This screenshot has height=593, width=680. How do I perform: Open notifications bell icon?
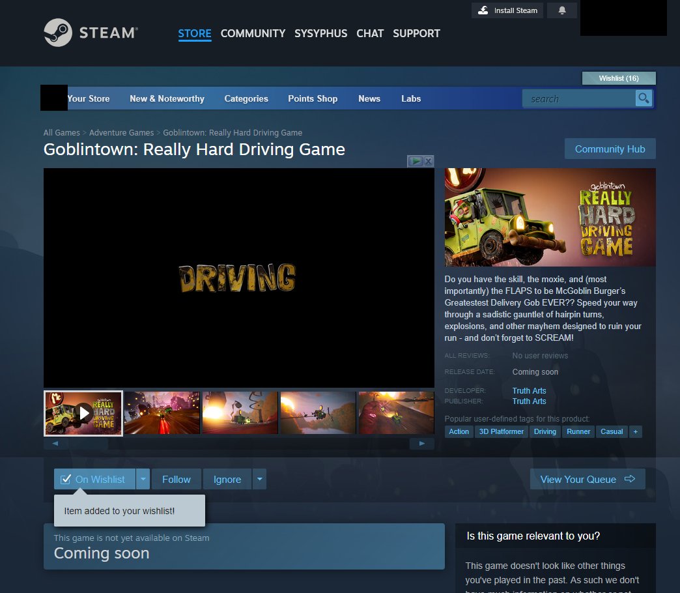click(562, 10)
